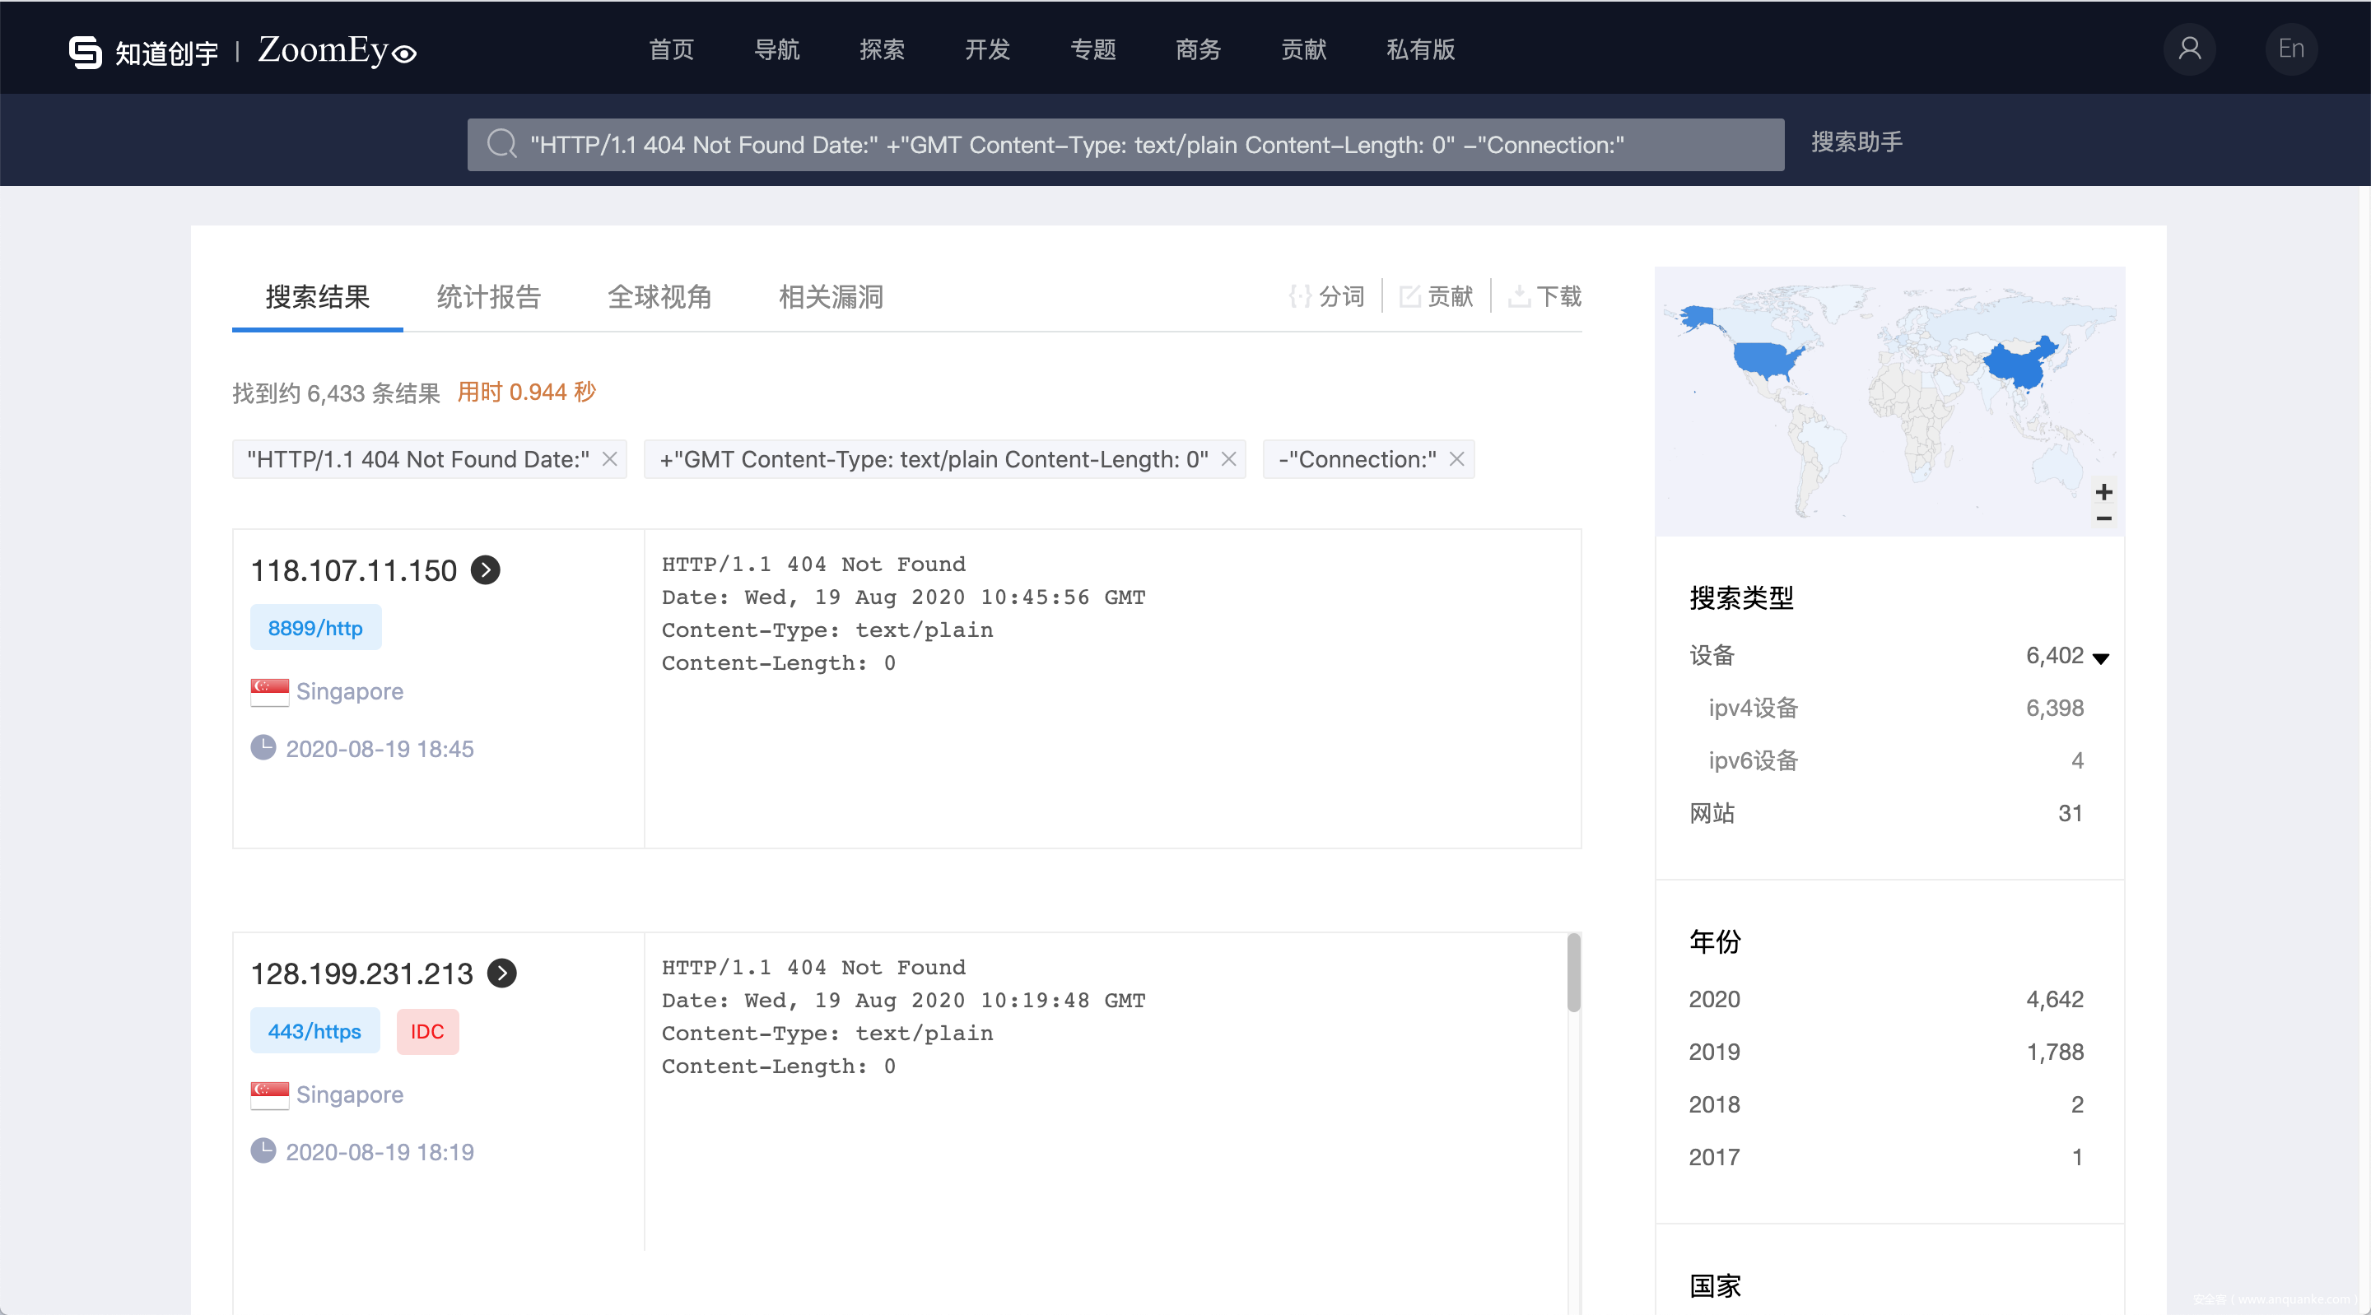Zoom in on the world map
The height and width of the screenshot is (1315, 2371).
click(2103, 492)
